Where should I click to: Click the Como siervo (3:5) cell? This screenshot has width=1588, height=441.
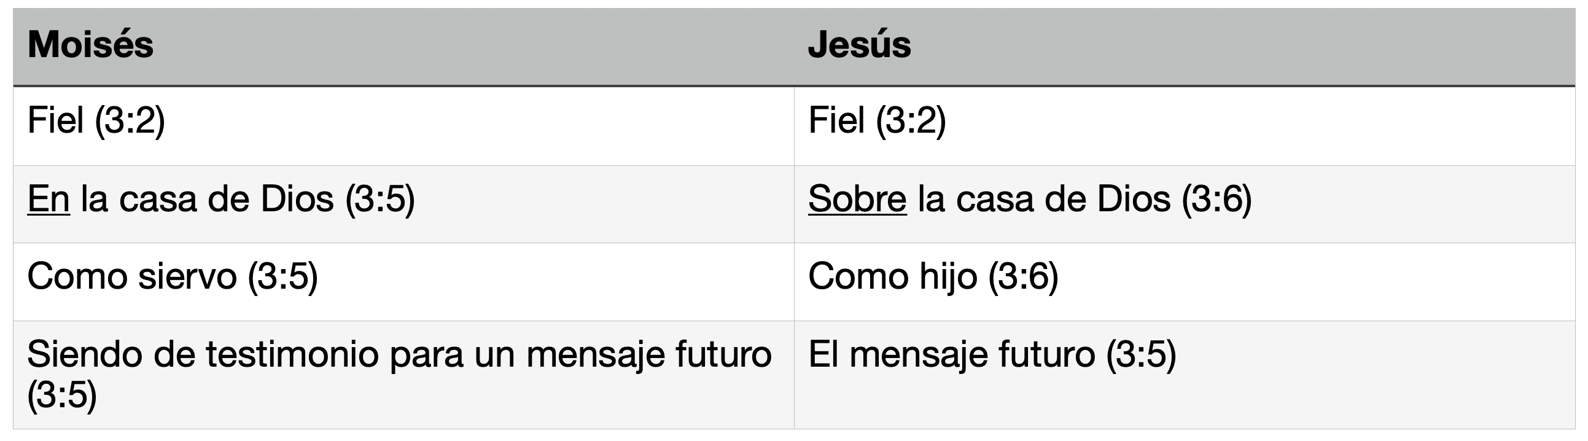click(404, 282)
